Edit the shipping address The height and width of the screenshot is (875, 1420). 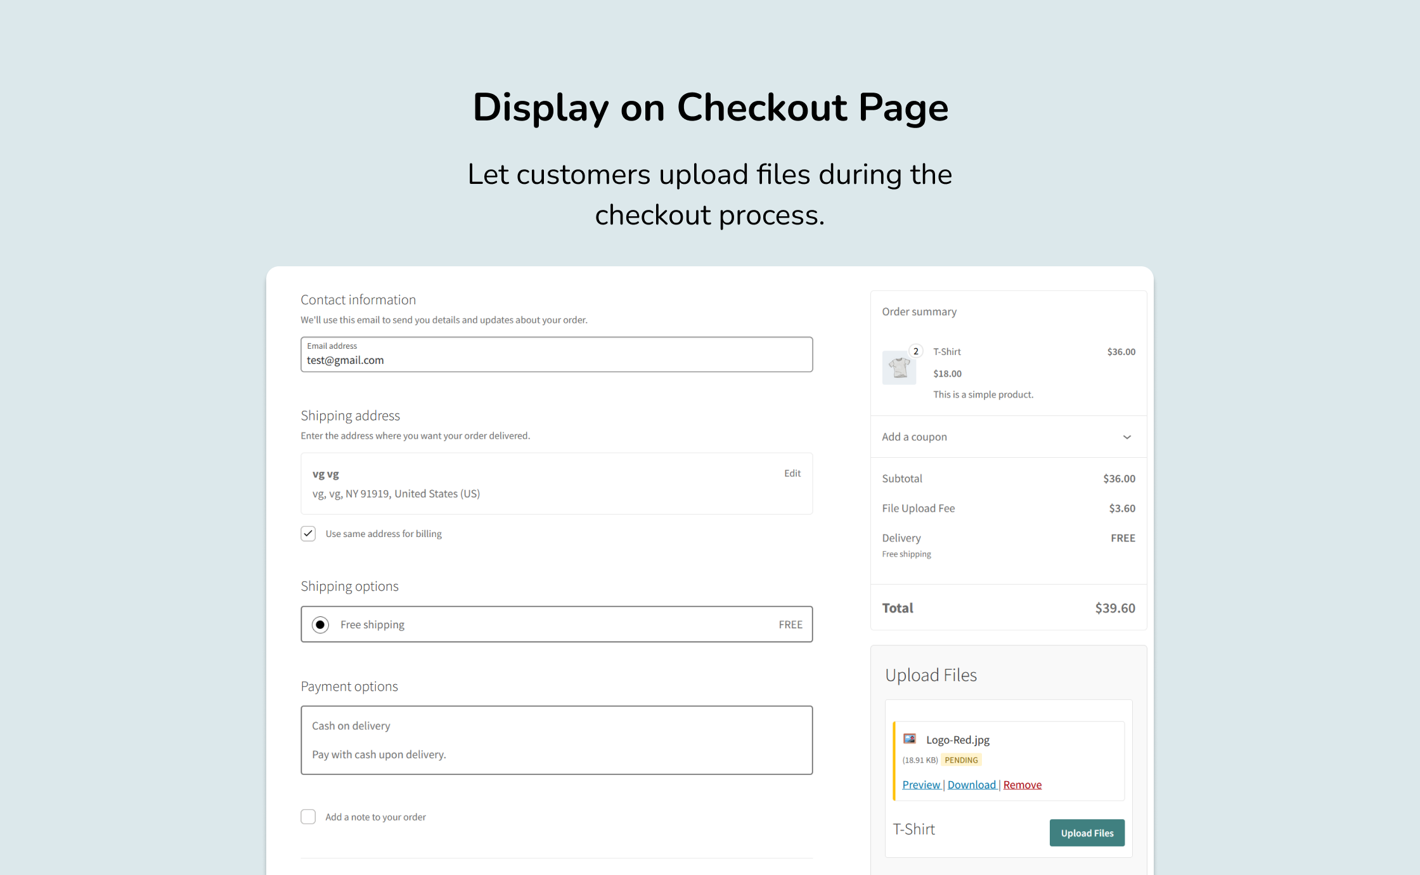792,473
